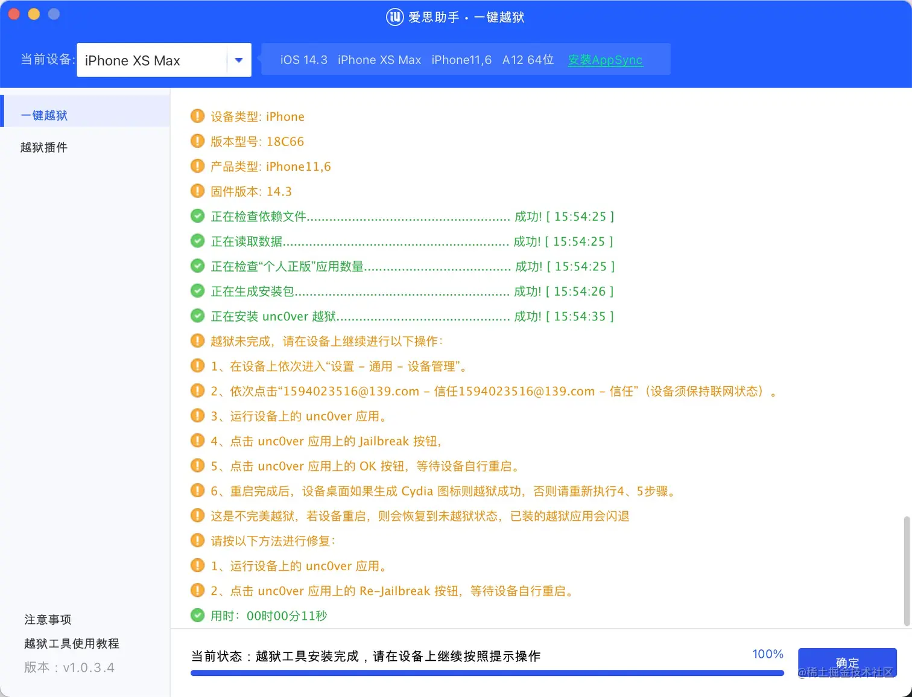The width and height of the screenshot is (912, 697).
Task: Click warning icon beside repair step 1 运行设备上的 unc0ver
Action: click(x=197, y=565)
